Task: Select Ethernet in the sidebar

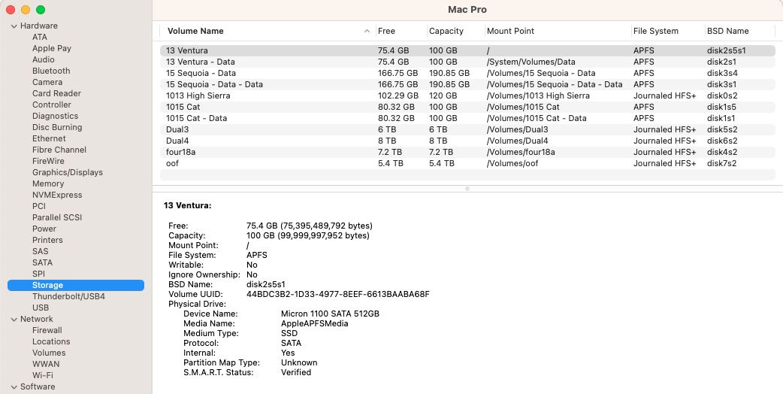Action: [49, 138]
